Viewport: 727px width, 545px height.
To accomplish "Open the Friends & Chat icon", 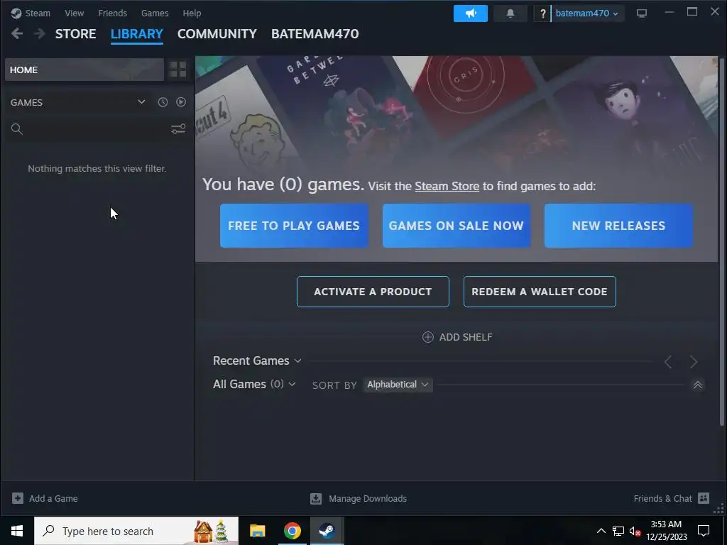I will tap(704, 498).
